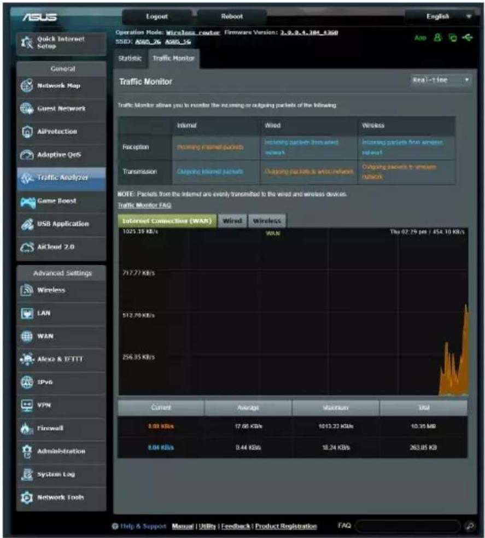Click the USB Application icon
The image size is (485, 538).
[x=27, y=224]
